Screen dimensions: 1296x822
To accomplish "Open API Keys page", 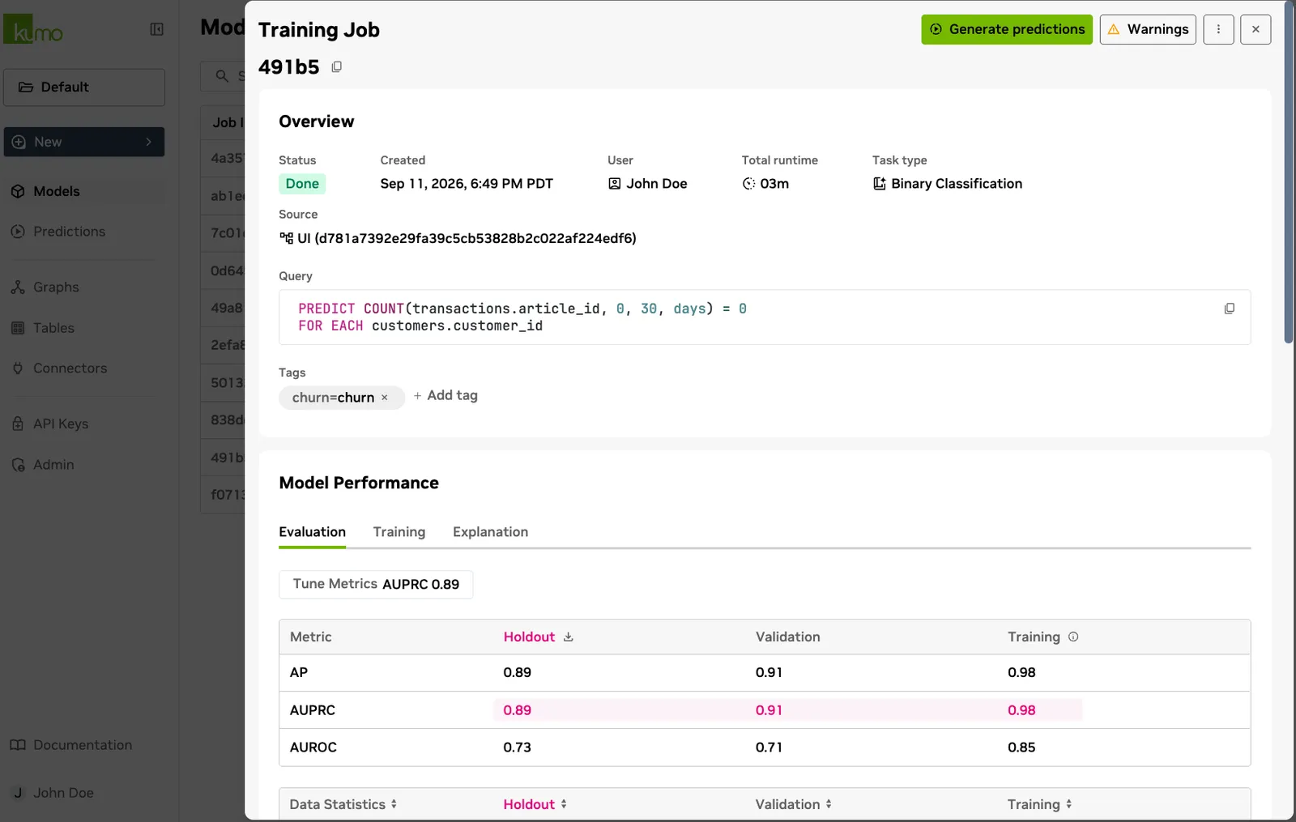I will pos(61,424).
